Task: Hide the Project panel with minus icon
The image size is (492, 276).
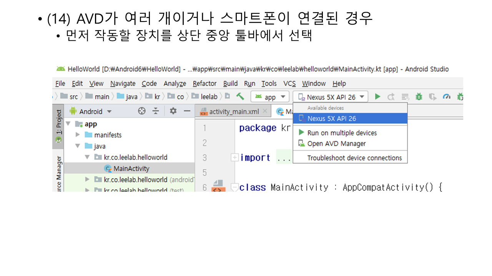Action: tap(187, 111)
